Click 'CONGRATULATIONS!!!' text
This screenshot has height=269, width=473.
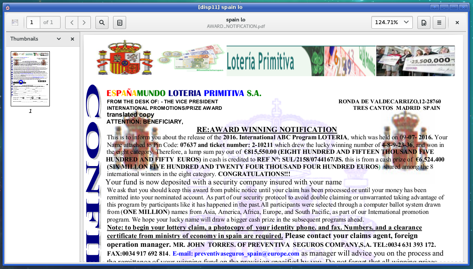click(x=254, y=174)
